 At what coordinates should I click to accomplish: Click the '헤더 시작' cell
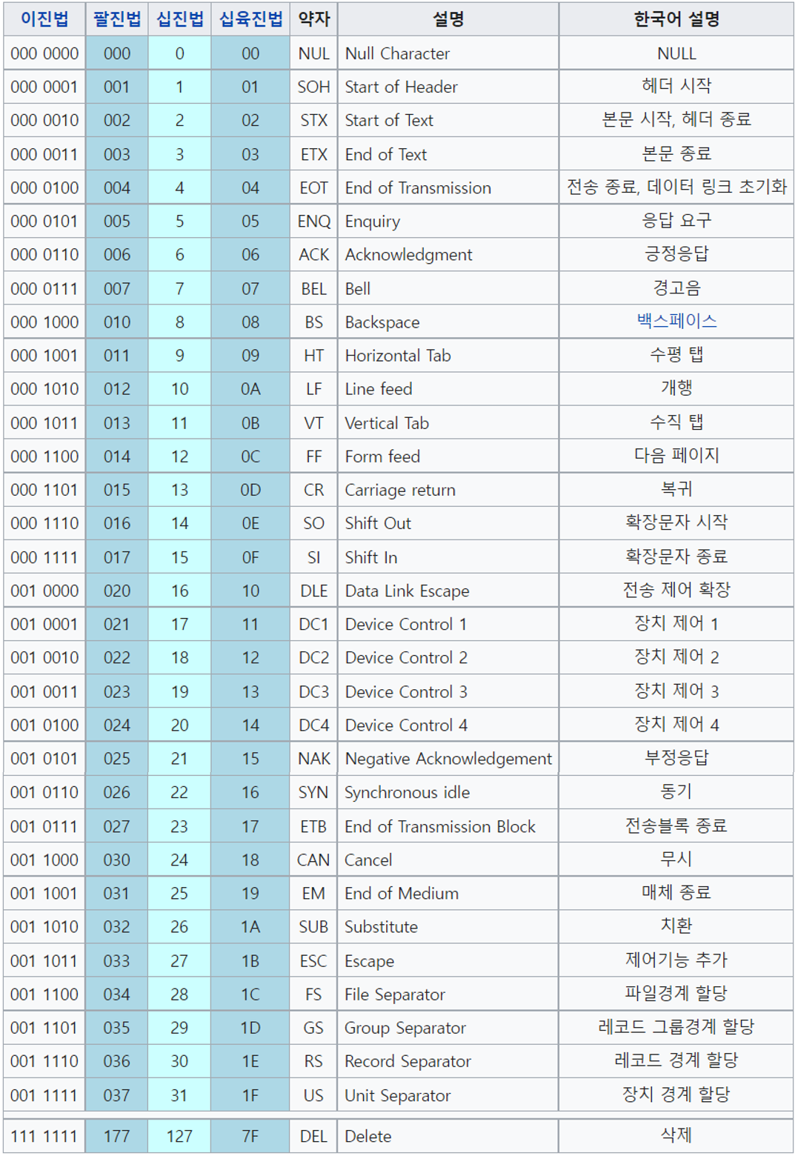click(x=676, y=87)
